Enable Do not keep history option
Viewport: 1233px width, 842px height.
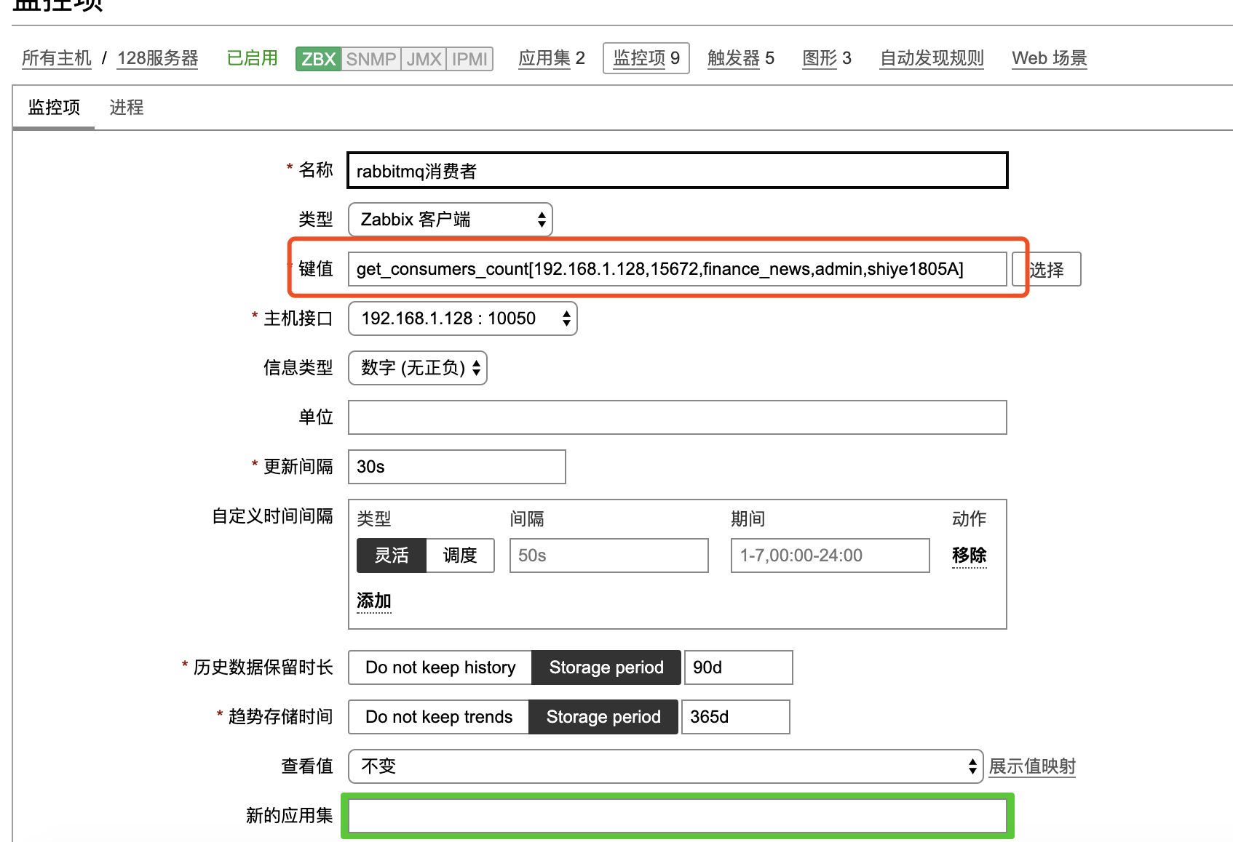[439, 667]
